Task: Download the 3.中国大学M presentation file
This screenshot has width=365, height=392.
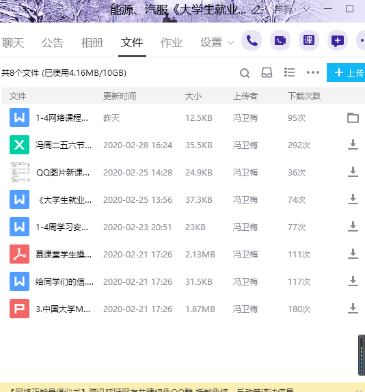Action: coord(353,309)
